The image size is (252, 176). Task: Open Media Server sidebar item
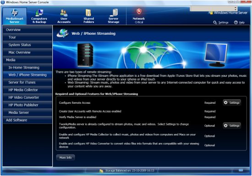[x=27, y=112]
